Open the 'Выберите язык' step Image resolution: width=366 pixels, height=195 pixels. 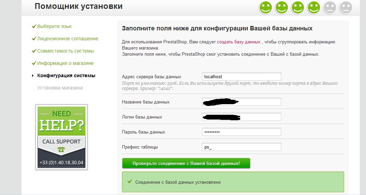coord(54,26)
